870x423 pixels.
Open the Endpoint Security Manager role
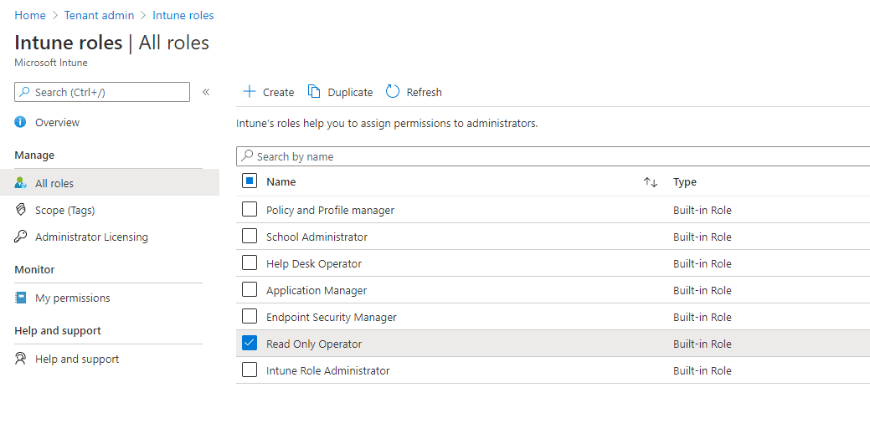tap(332, 318)
